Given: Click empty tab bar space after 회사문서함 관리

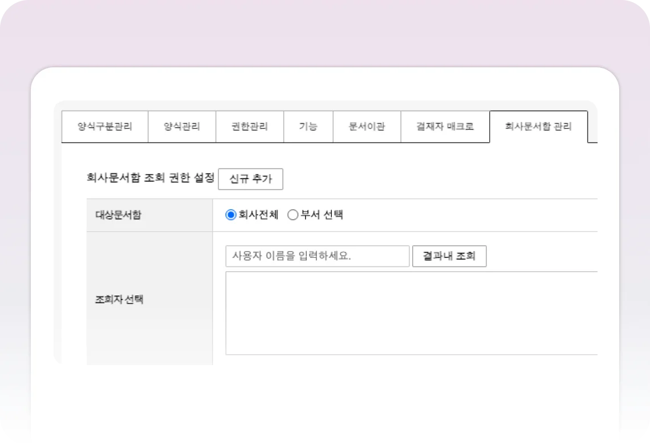Looking at the screenshot, I should click(592, 127).
